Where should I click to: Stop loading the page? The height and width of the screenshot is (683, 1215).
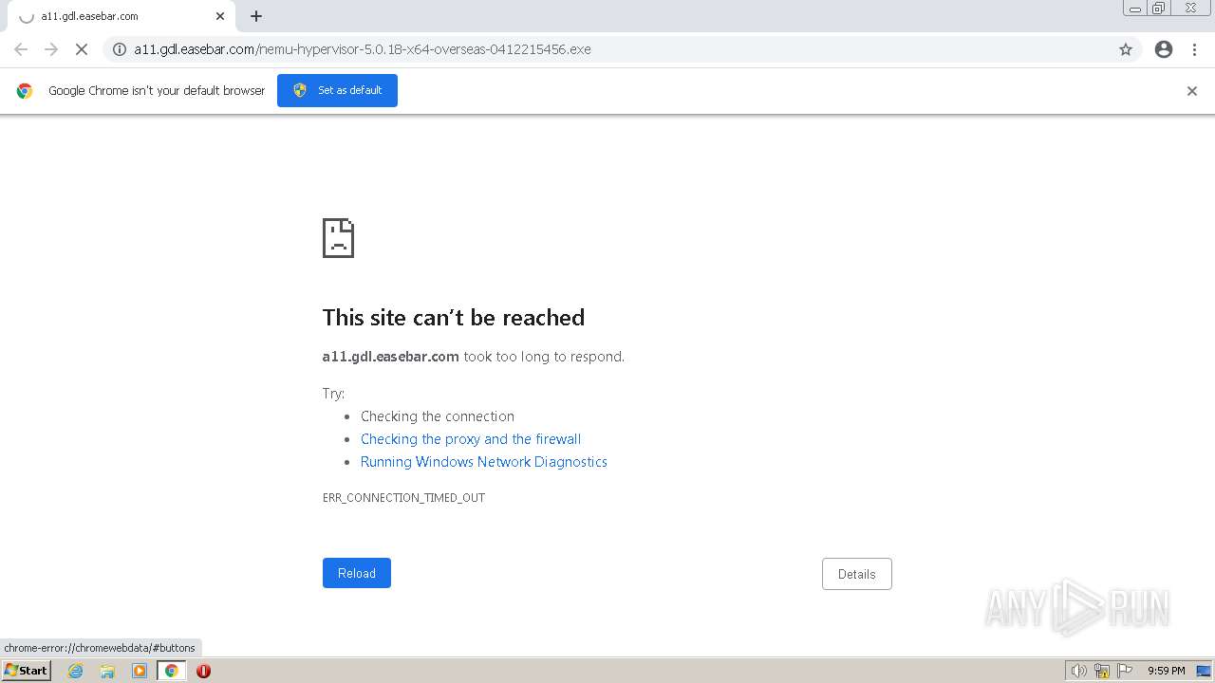[x=82, y=49]
